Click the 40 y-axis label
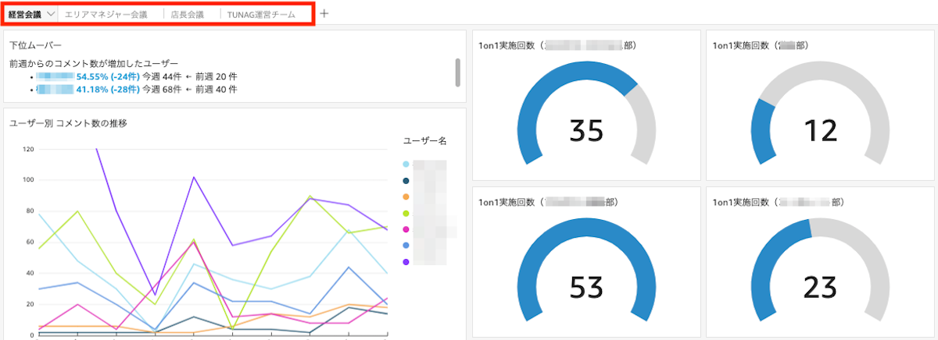The width and height of the screenshot is (938, 340). tap(30, 274)
